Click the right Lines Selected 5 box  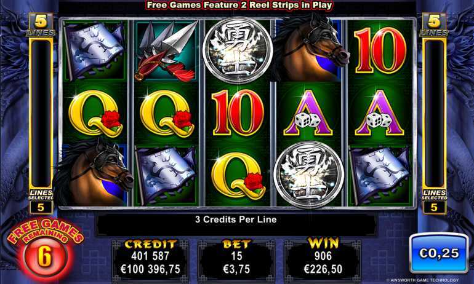point(434,202)
